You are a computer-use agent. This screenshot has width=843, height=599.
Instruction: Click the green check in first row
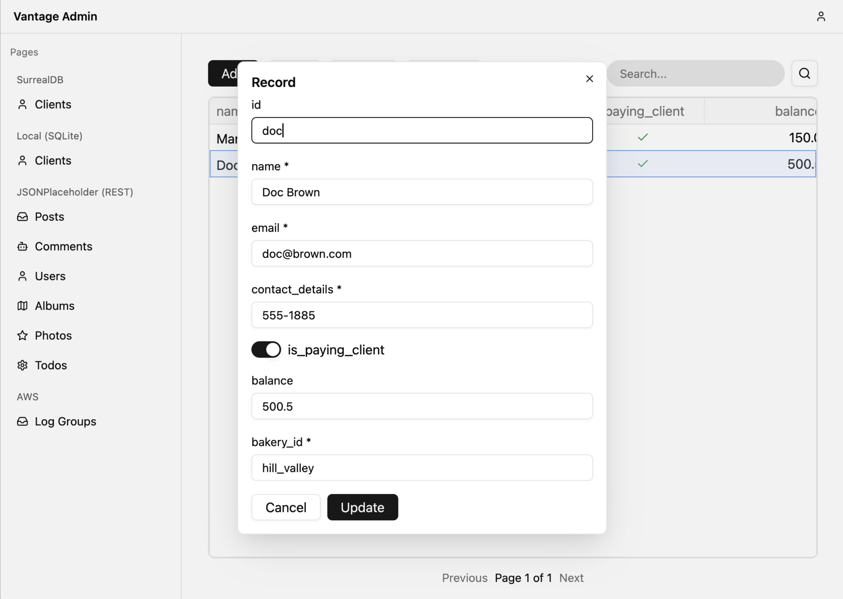pyautogui.click(x=642, y=138)
